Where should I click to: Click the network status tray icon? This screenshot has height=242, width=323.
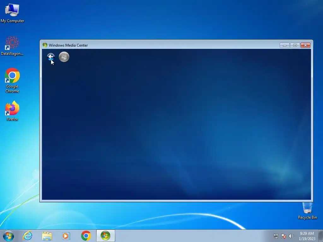[x=276, y=236]
